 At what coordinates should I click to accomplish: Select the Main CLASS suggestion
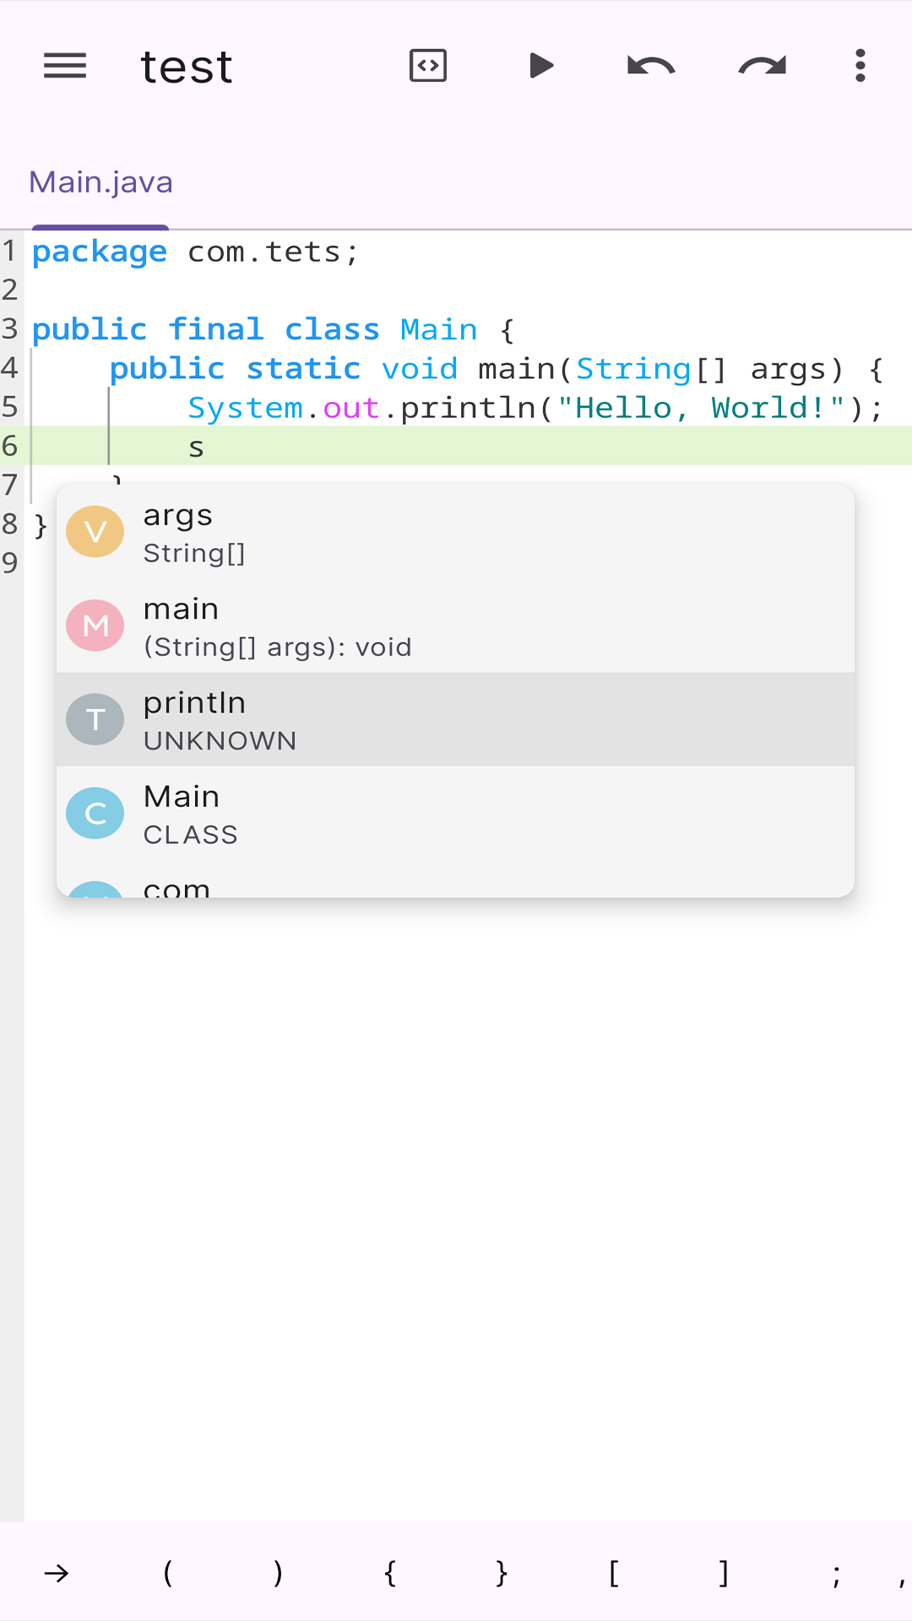(455, 814)
